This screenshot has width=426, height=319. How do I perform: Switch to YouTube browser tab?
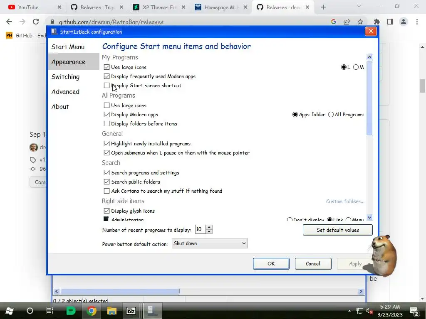pyautogui.click(x=34, y=7)
